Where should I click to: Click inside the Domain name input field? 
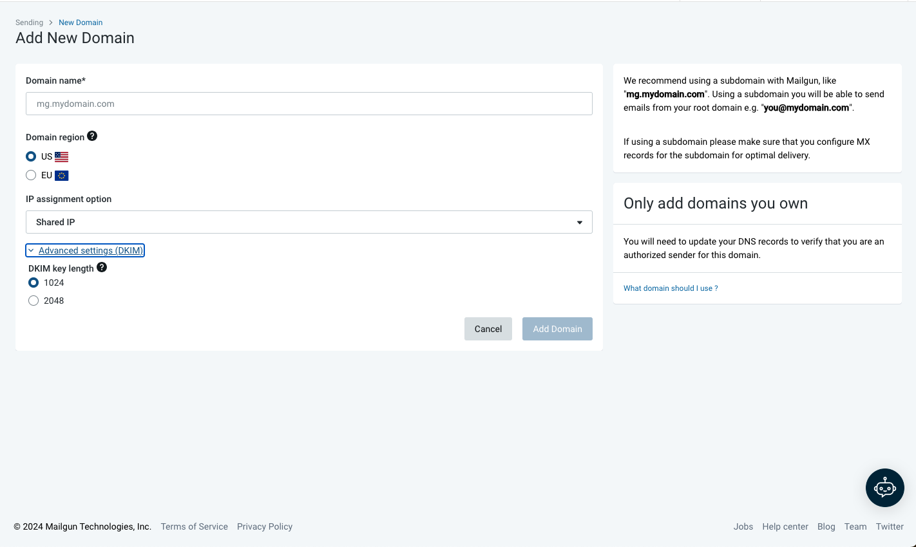(309, 103)
